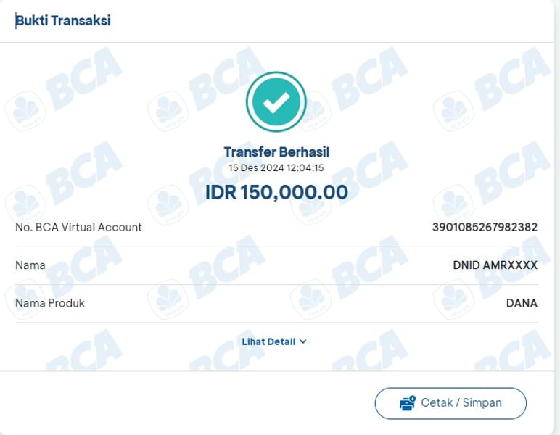Select the Transfer Berhasil status text

(276, 152)
